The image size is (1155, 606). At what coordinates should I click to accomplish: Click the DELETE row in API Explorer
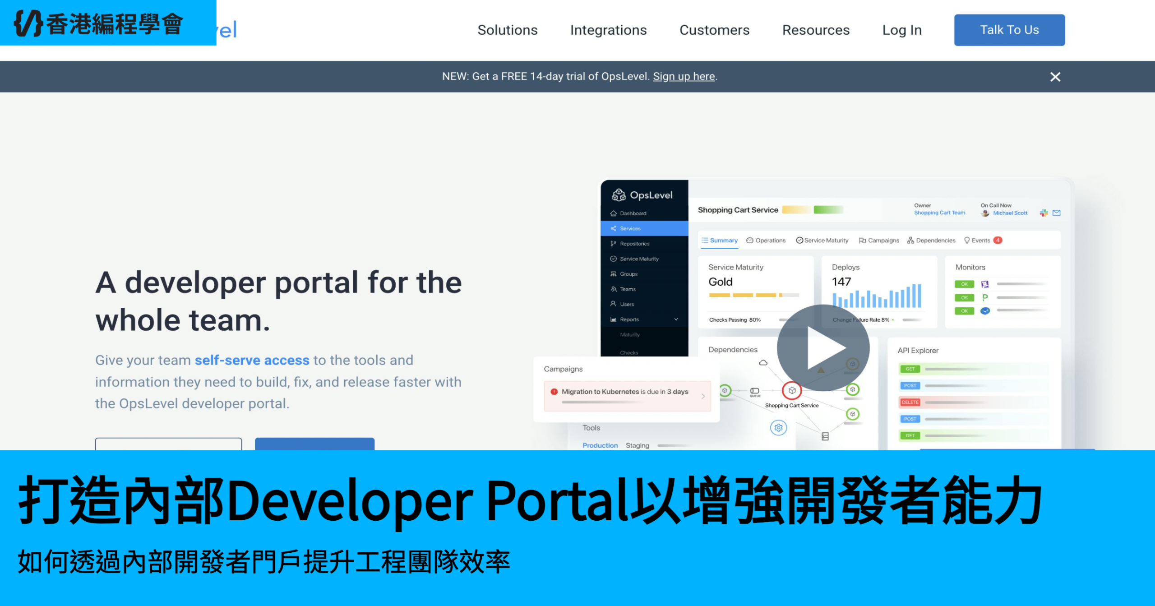(974, 402)
